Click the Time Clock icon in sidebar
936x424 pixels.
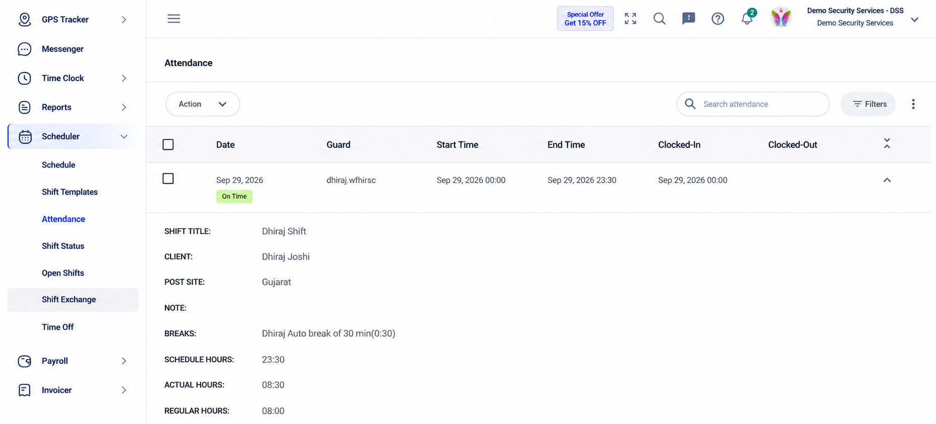25,78
